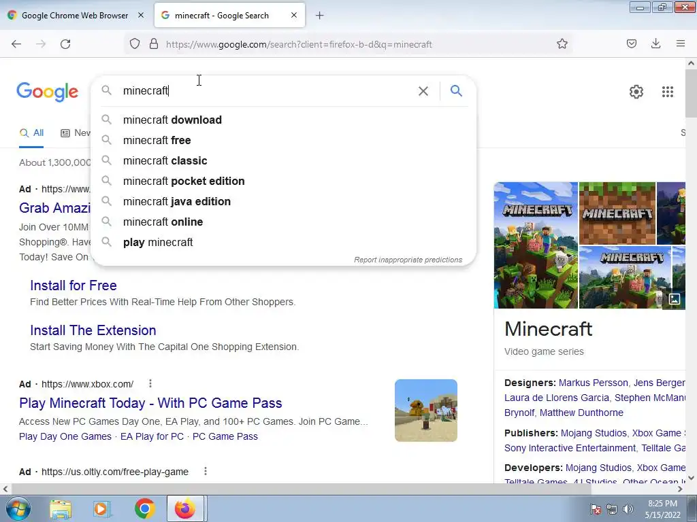Open Action Center flag icon
Image resolution: width=697 pixels, height=522 pixels.
(x=596, y=509)
